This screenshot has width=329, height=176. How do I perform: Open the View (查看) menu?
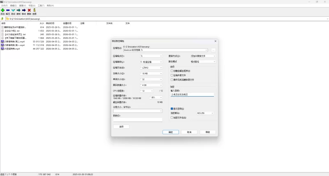23,6
